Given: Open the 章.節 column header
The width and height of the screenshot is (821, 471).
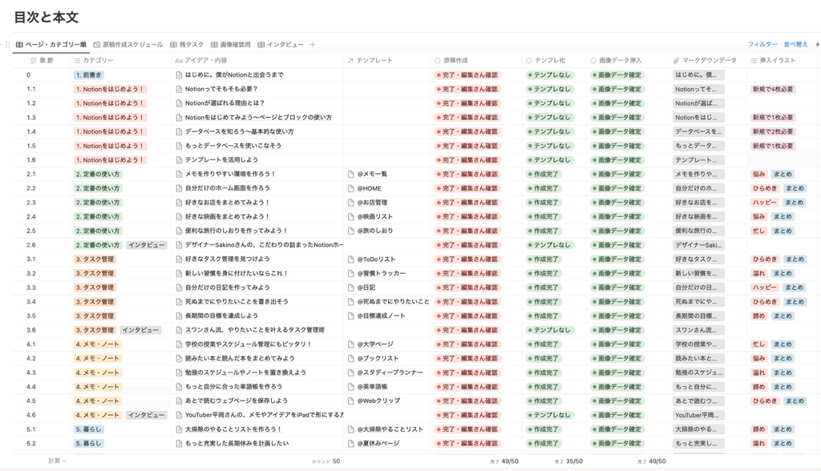Looking at the screenshot, I should (x=42, y=61).
